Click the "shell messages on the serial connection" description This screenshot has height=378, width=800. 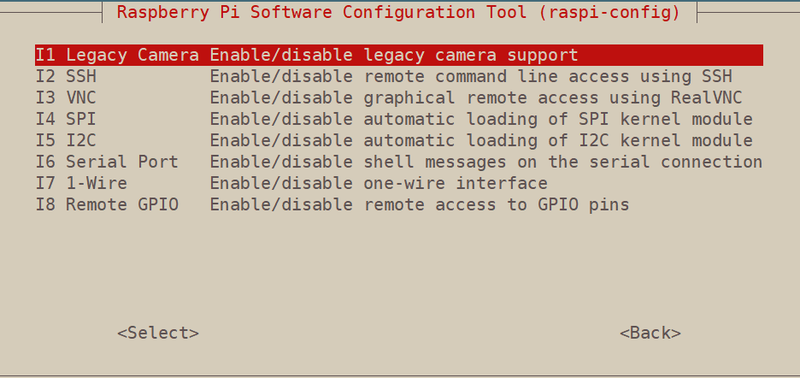(563, 162)
